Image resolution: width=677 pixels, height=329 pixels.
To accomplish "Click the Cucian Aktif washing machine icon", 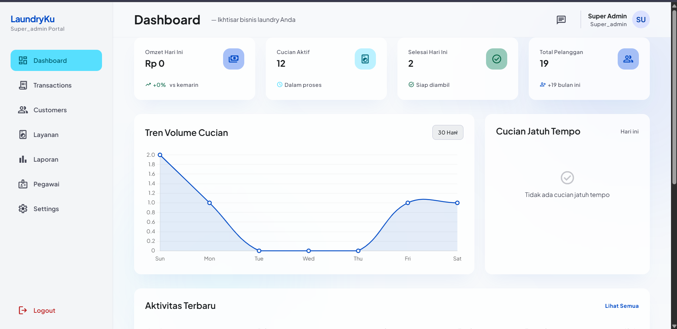I will click(365, 59).
